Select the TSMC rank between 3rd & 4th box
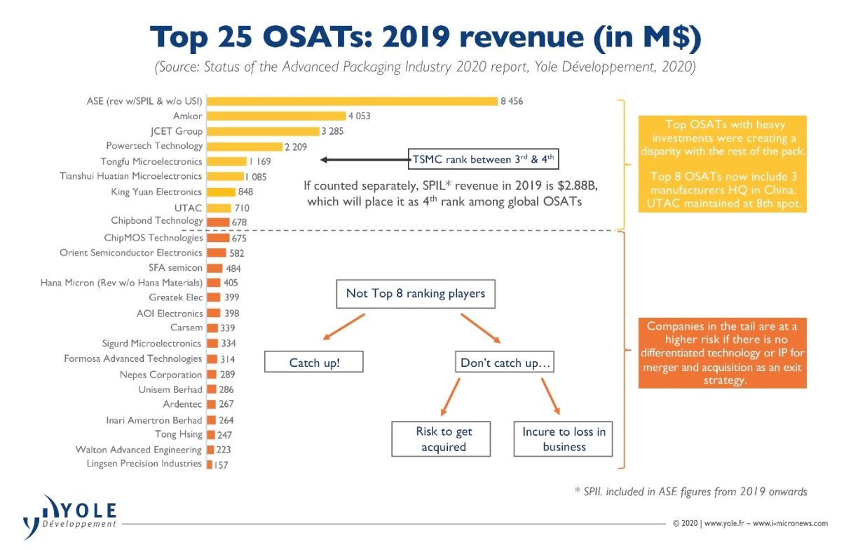The width and height of the screenshot is (851, 550). pyautogui.click(x=483, y=158)
